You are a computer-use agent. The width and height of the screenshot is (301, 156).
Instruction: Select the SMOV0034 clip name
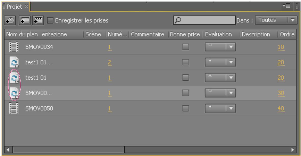pyautogui.click(x=39, y=47)
